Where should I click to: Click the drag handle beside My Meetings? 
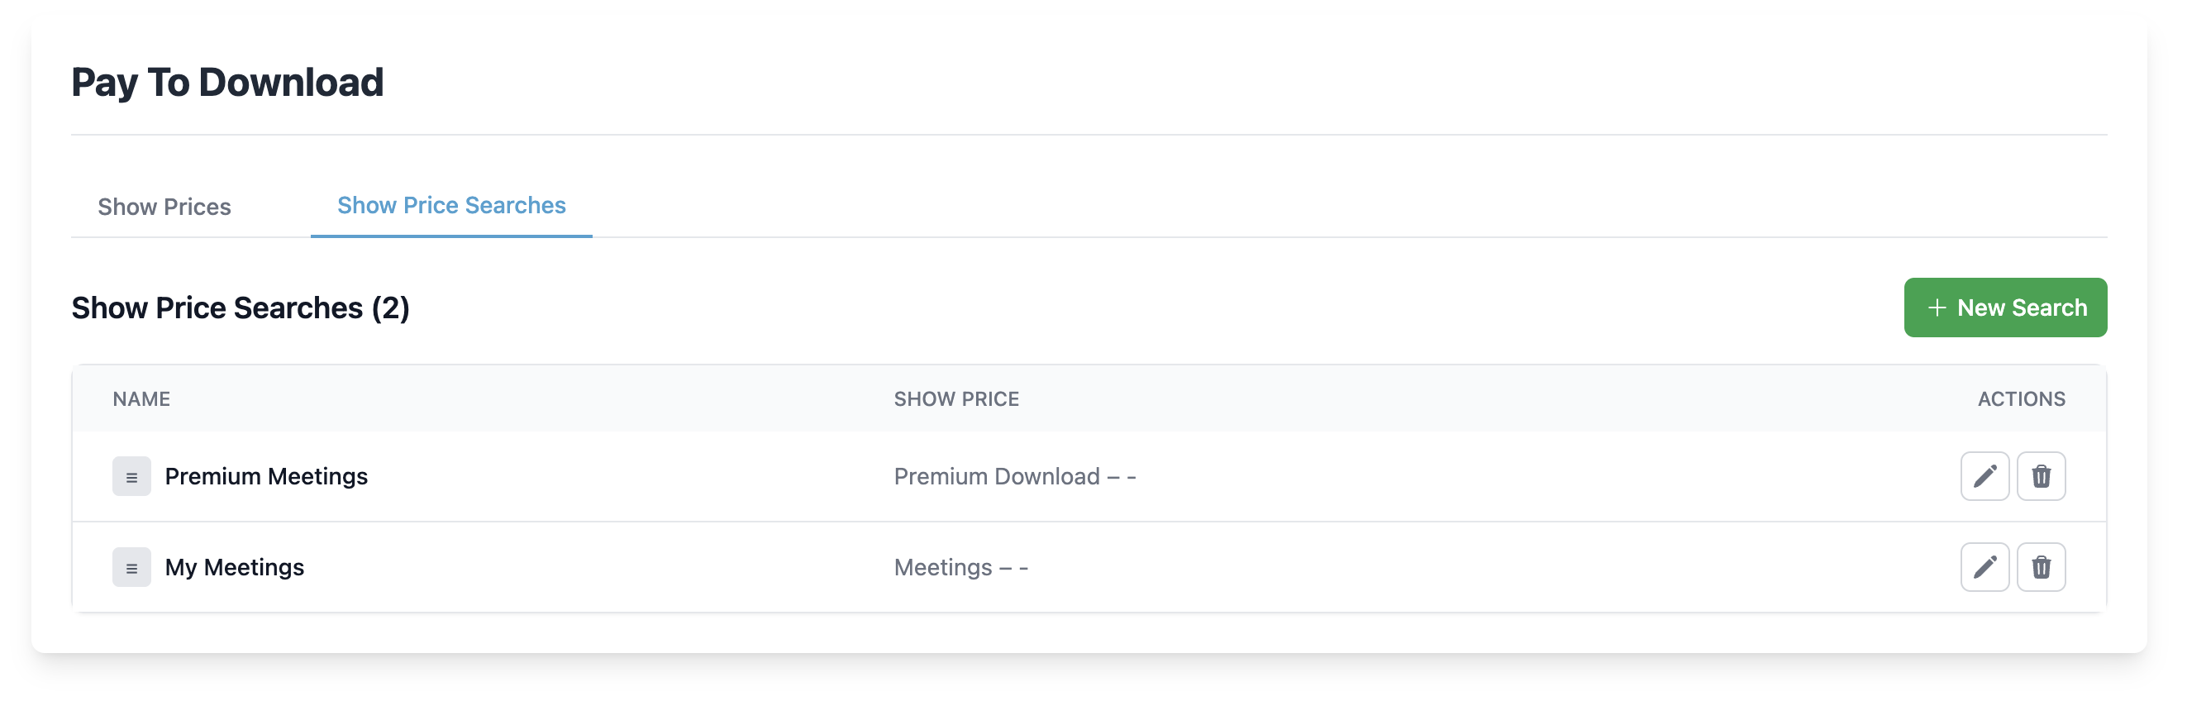[x=131, y=567]
